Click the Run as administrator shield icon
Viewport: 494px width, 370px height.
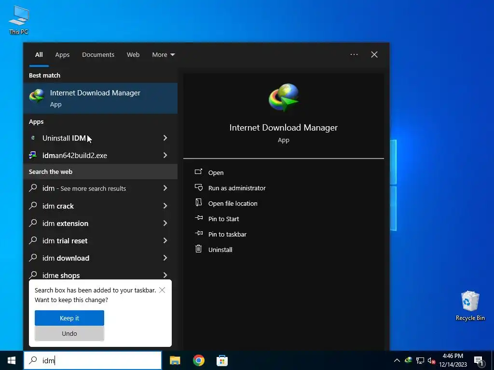tap(198, 187)
